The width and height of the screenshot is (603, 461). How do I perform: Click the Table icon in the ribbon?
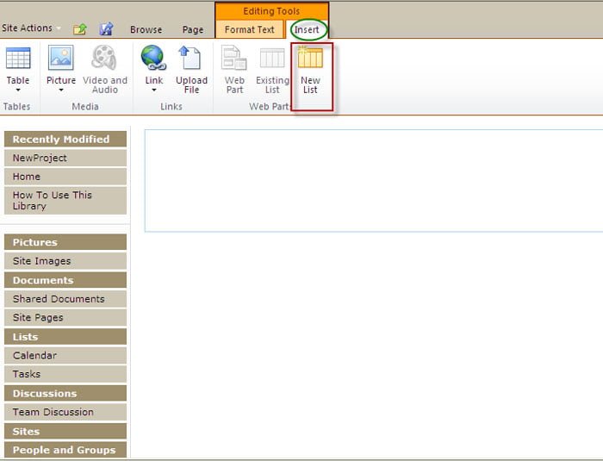tap(18, 59)
